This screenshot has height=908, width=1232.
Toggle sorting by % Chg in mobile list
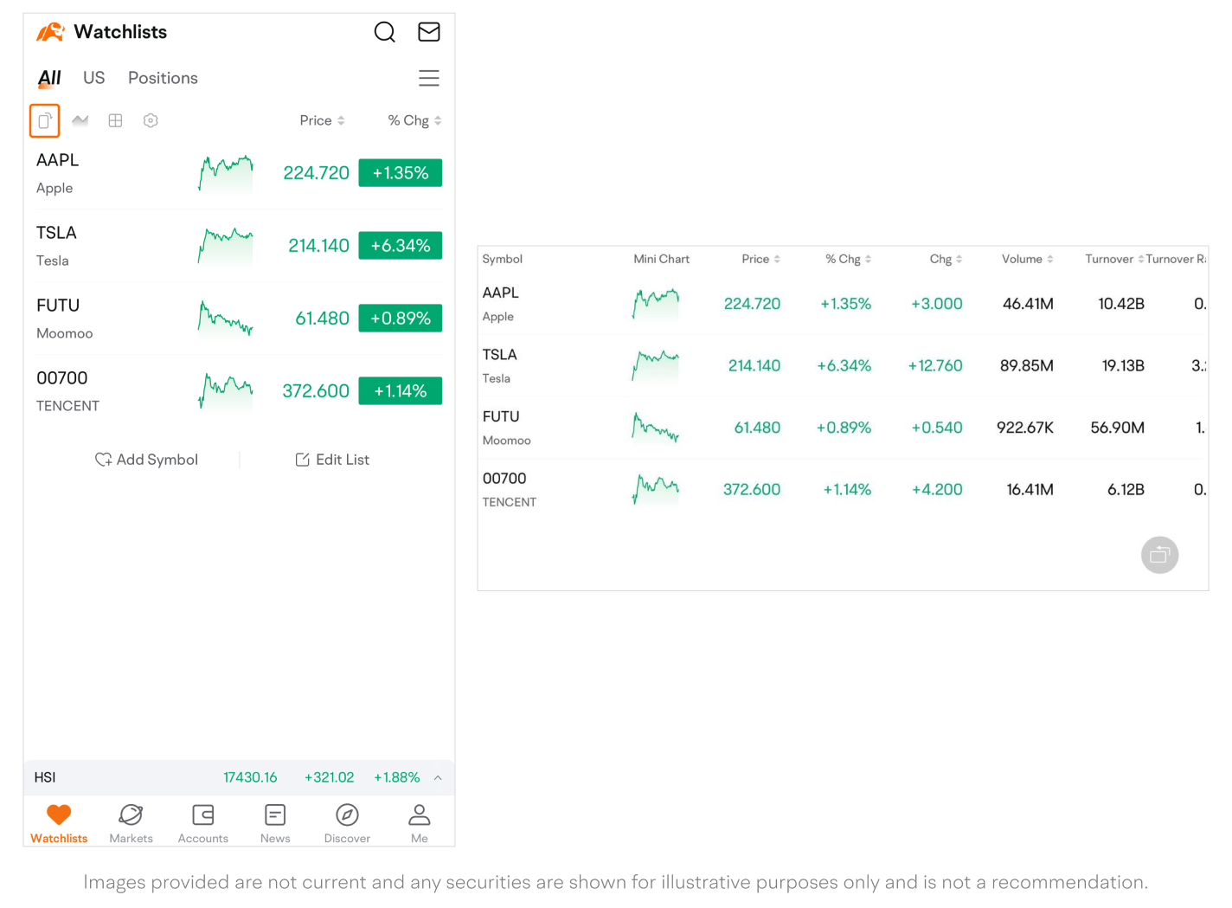pos(414,120)
